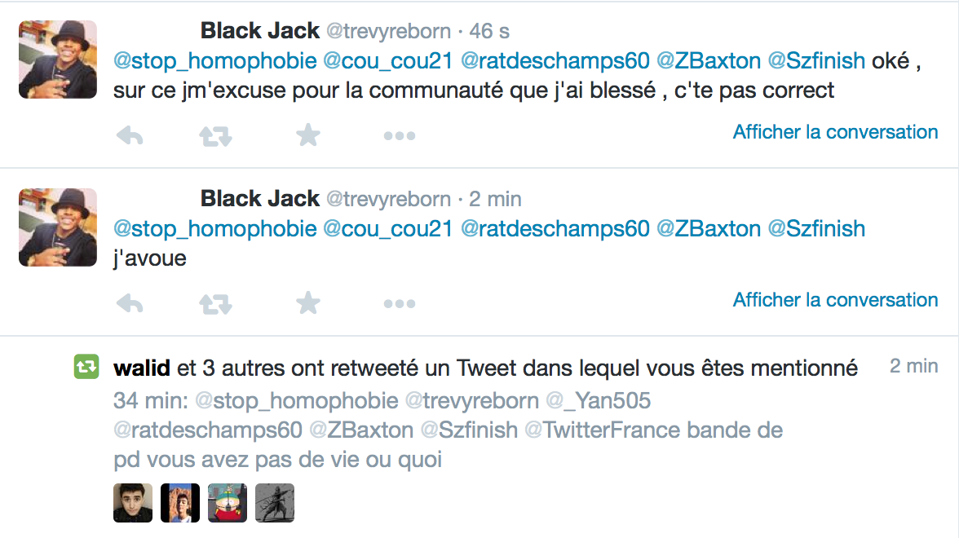
Task: Reply to the 46 s Black Jack tweet
Action: click(130, 135)
